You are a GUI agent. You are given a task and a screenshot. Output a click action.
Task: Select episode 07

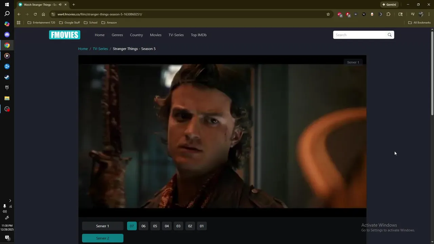[132, 226]
